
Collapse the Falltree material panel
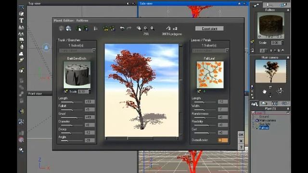point(288,10)
